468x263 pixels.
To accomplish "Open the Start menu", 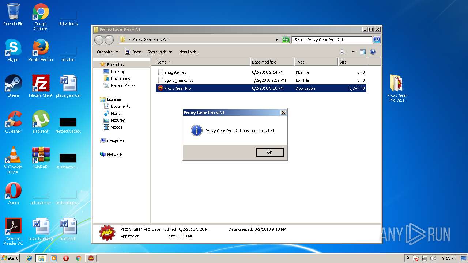I will click(x=10, y=258).
